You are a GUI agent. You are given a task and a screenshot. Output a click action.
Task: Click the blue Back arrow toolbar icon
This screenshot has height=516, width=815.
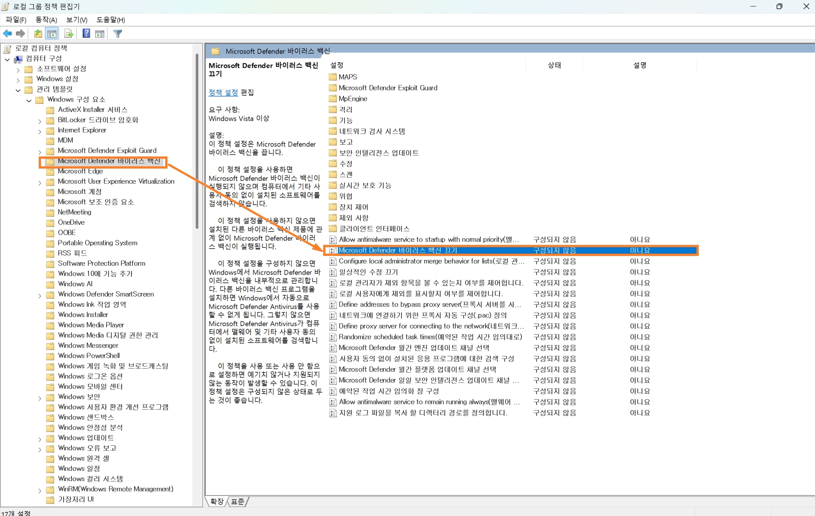click(x=7, y=34)
